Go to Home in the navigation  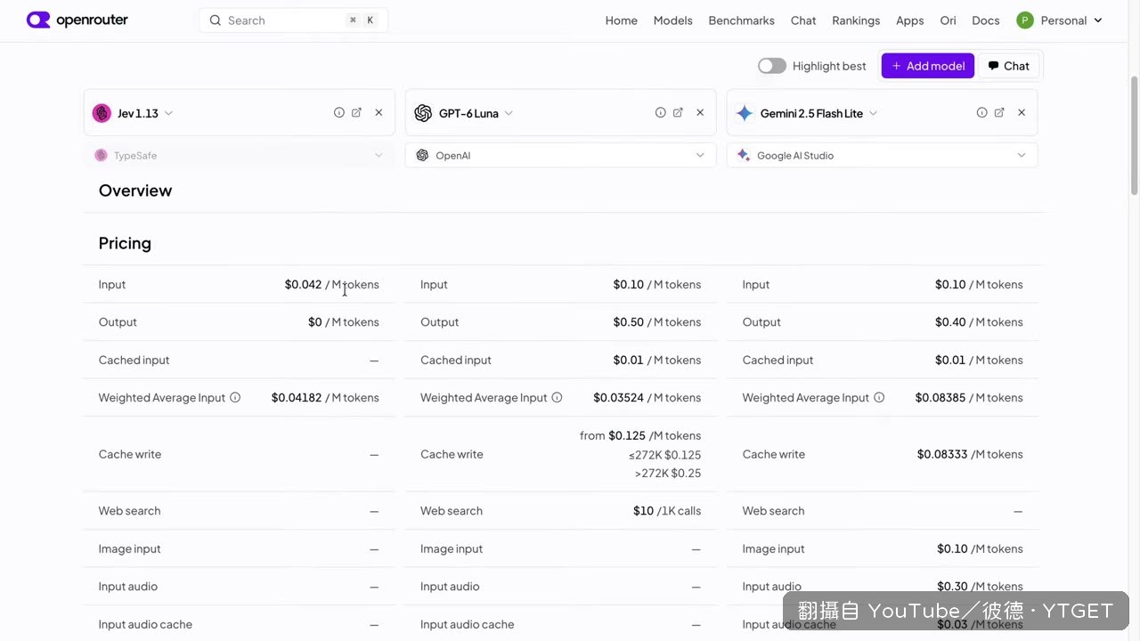(622, 20)
